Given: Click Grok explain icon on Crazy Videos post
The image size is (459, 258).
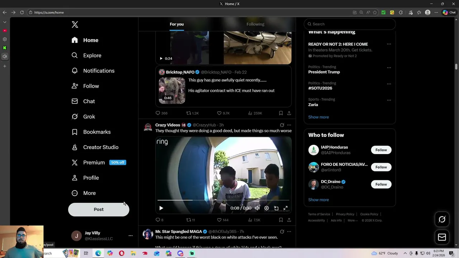Looking at the screenshot, I should coord(282,125).
